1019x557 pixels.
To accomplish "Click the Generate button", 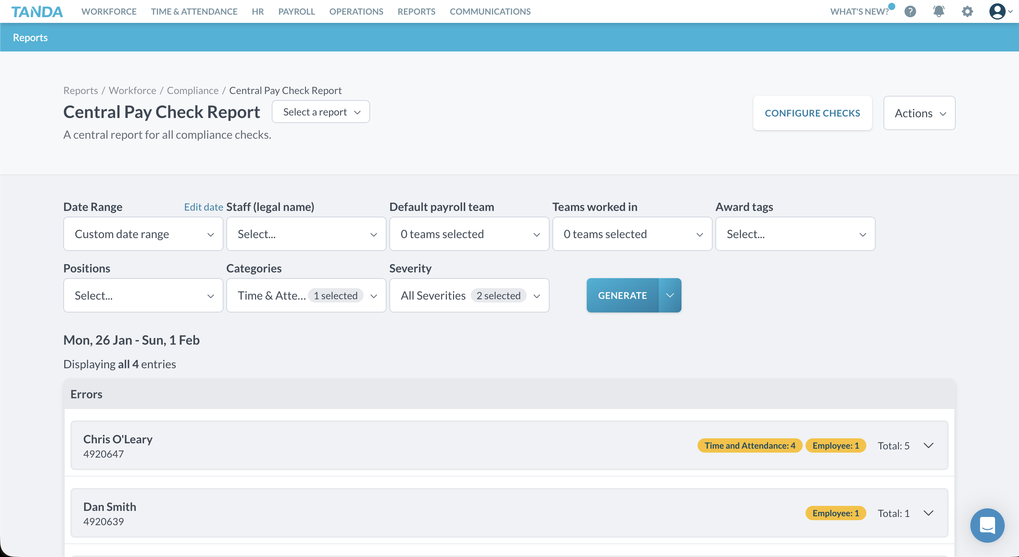I will click(622, 295).
